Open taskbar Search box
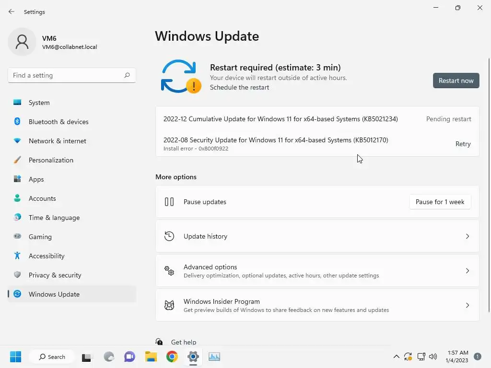 tap(52, 356)
